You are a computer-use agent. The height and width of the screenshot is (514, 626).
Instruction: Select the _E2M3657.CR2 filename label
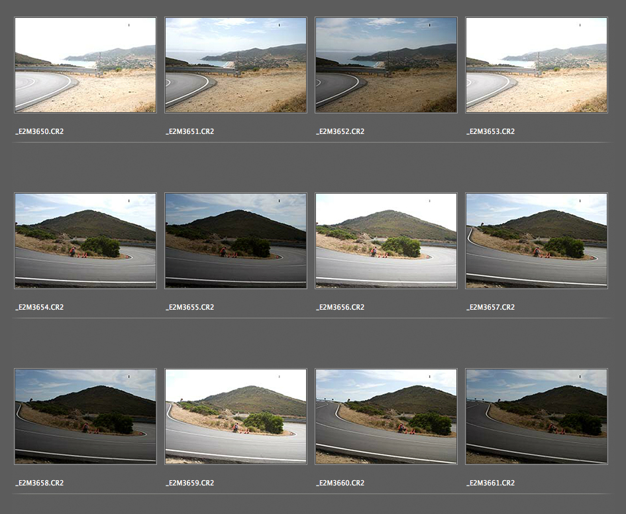(x=490, y=308)
